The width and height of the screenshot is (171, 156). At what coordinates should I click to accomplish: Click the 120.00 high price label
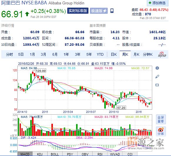[x=41, y=71]
